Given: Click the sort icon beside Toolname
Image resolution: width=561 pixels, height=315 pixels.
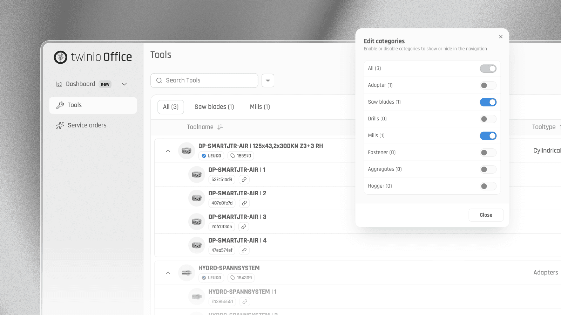Looking at the screenshot, I should 220,127.
